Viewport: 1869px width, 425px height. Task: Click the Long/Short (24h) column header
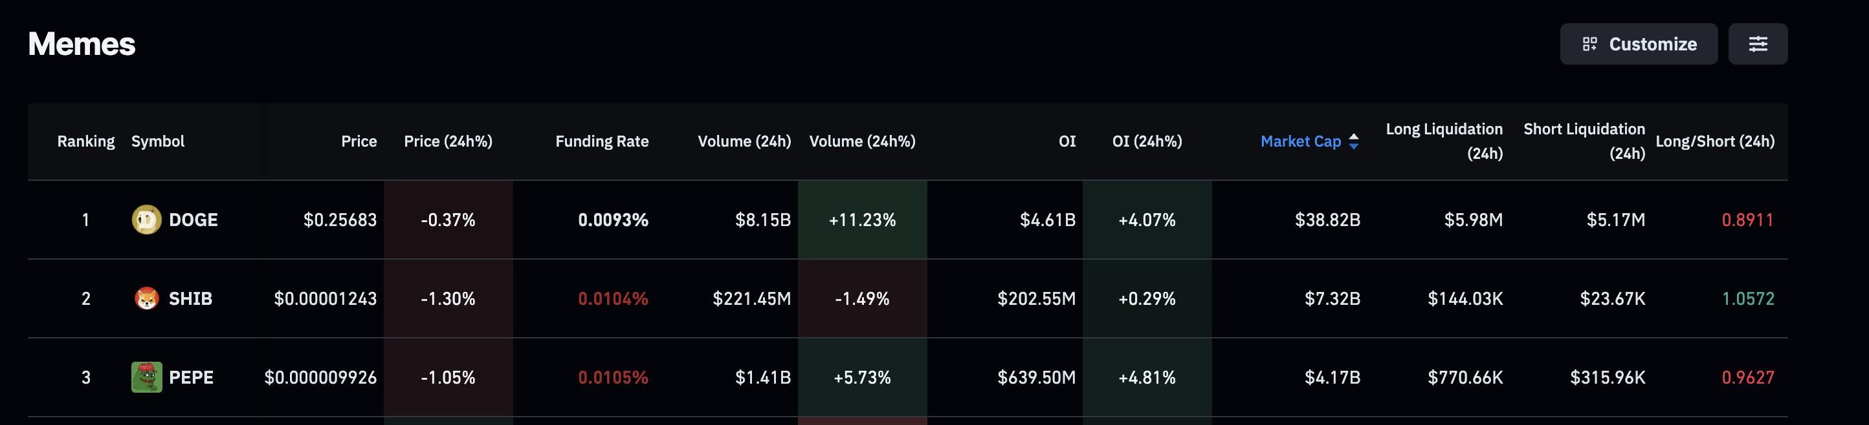click(1714, 141)
